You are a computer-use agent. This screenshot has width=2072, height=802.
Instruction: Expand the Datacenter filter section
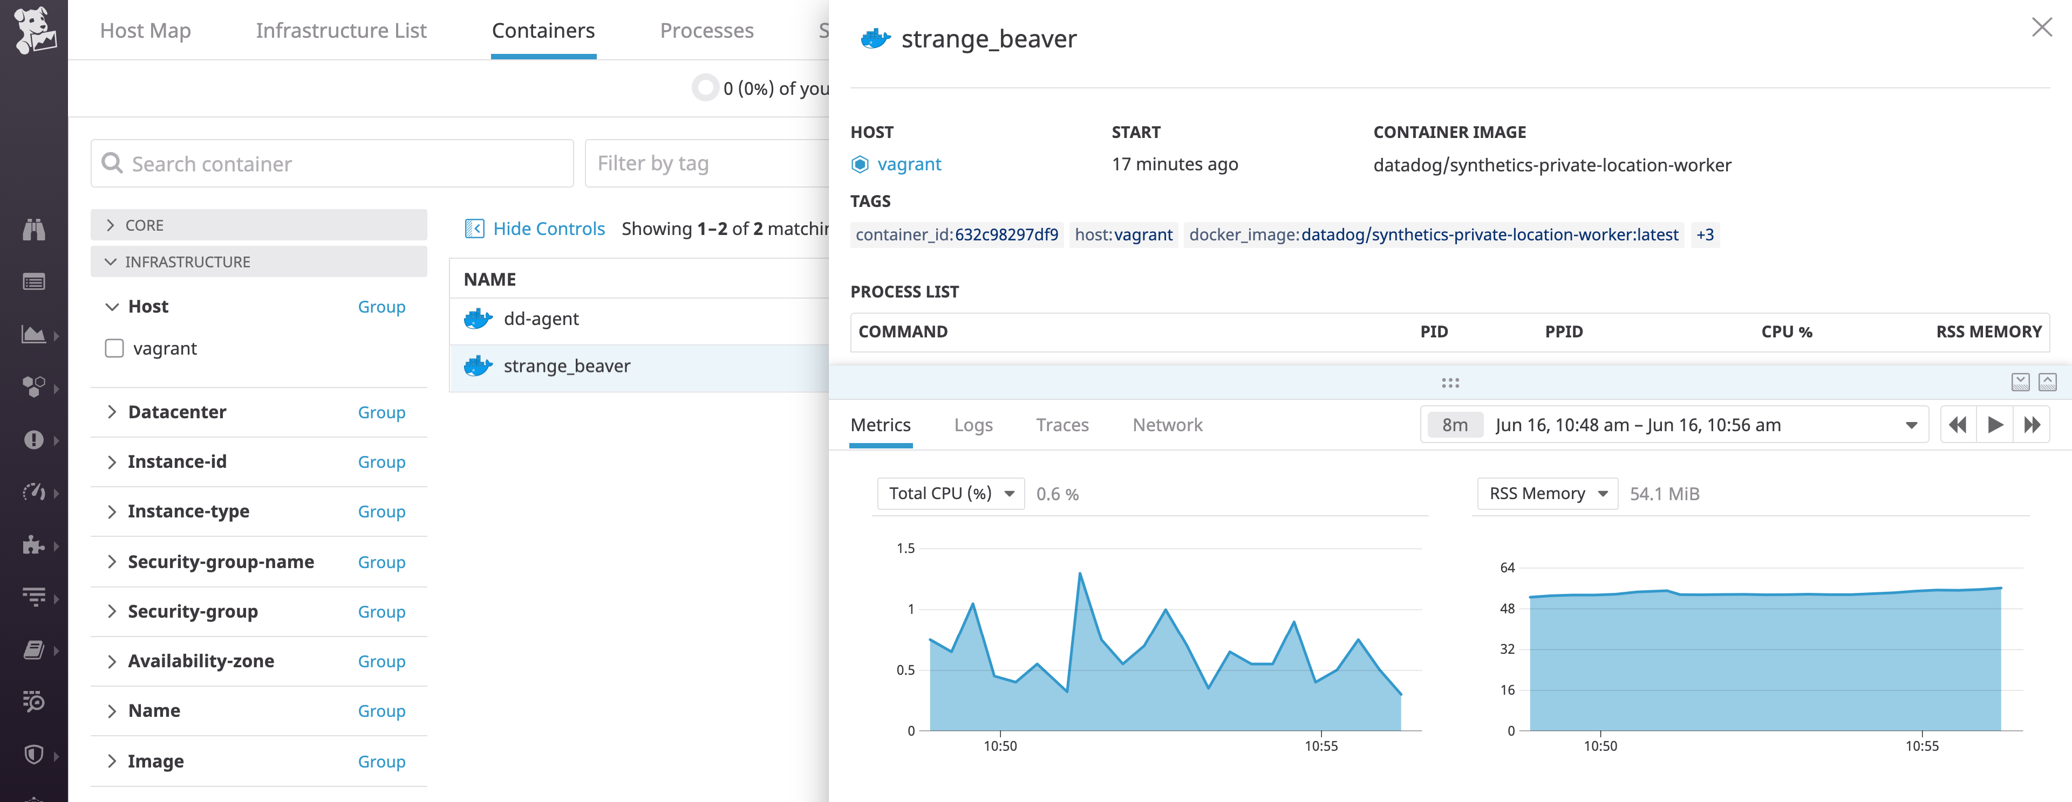pyautogui.click(x=113, y=412)
